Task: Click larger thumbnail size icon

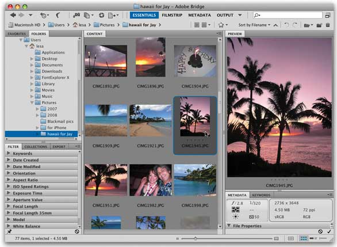Action: coord(277,238)
